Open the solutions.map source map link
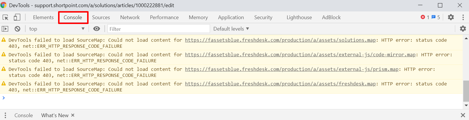Screen dimensions: 469x120 pyautogui.click(x=280, y=40)
